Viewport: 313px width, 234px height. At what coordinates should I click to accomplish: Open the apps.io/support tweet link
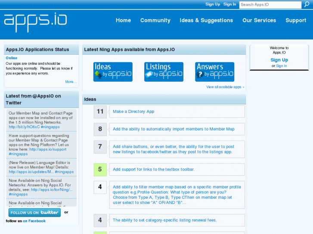coord(48,149)
